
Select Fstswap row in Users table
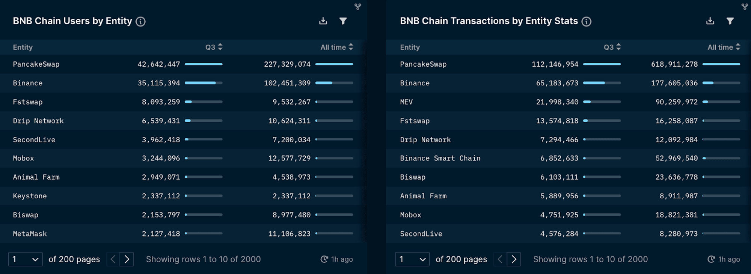pos(183,102)
